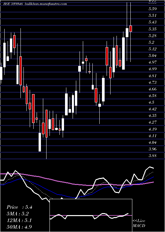Click the 4.66 price axis label
165x232 pixels.
152,89
